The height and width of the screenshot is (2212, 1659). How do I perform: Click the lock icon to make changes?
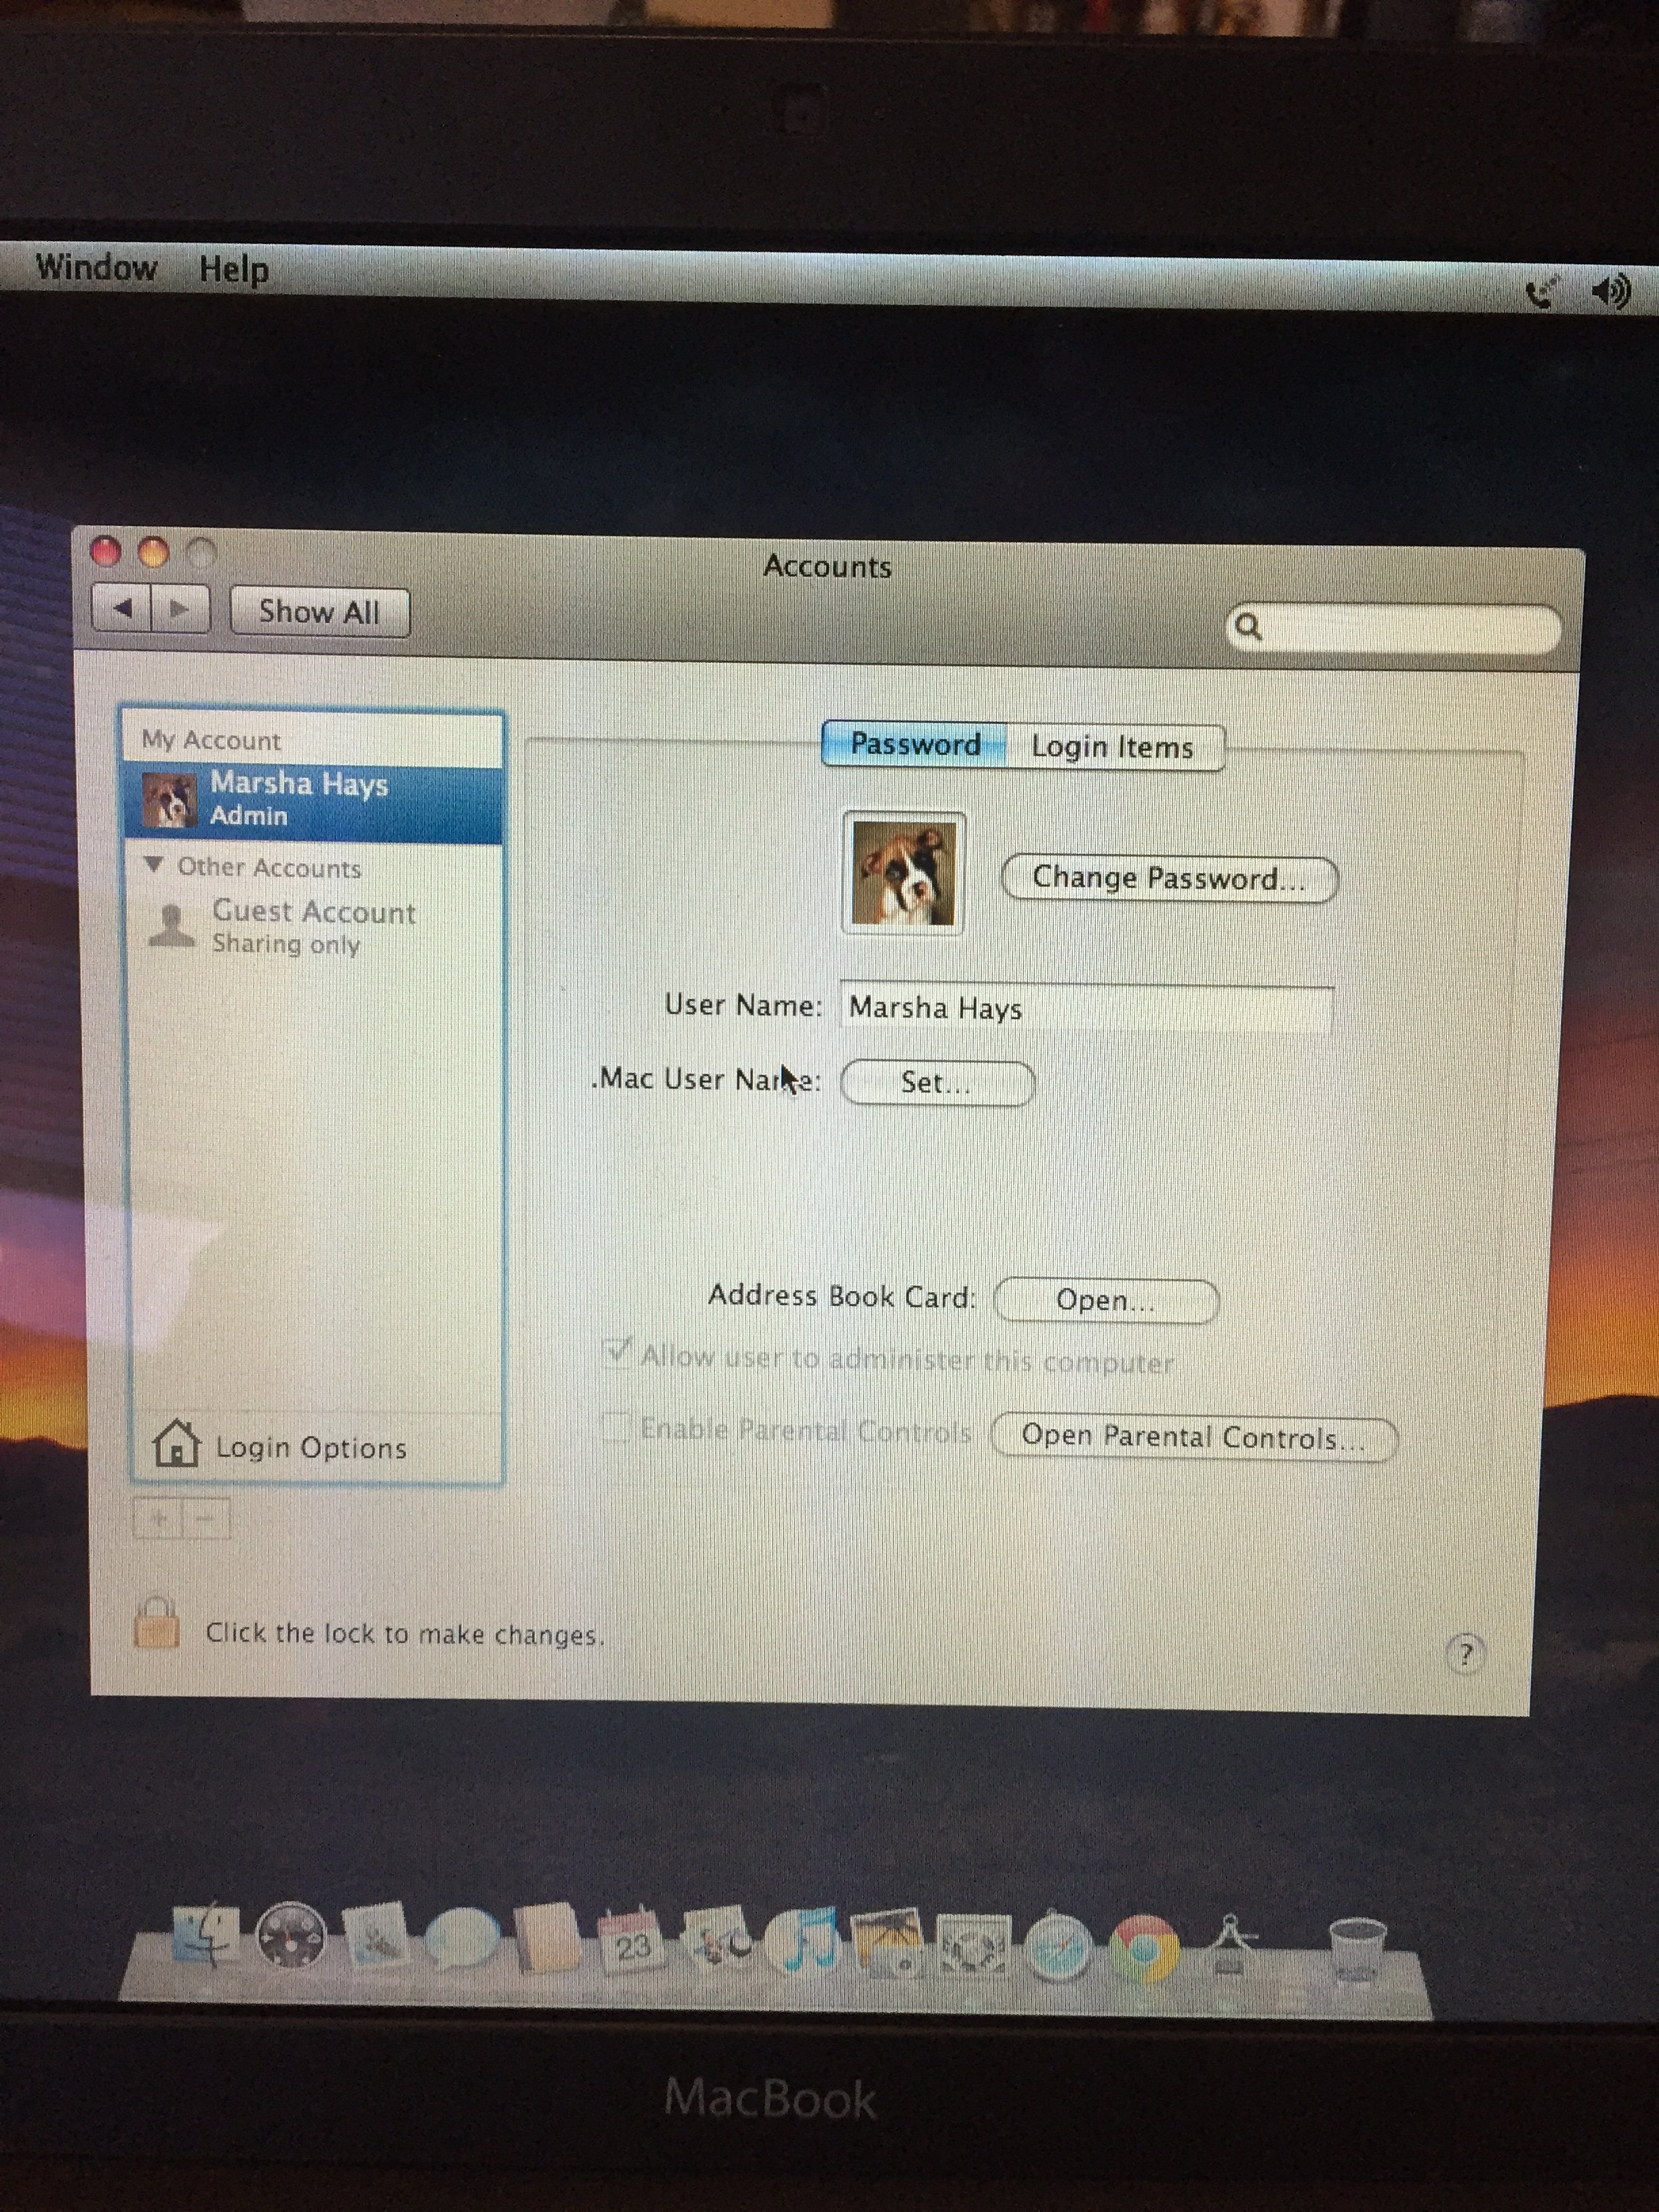[x=157, y=1625]
